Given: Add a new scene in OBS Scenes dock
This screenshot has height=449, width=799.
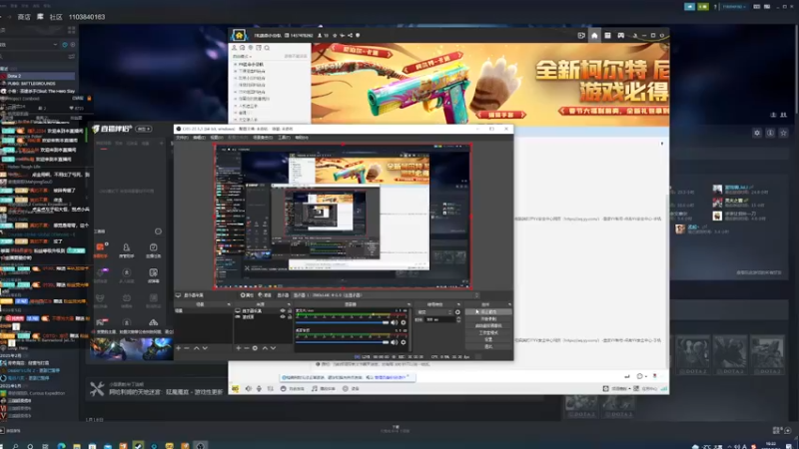Looking at the screenshot, I should point(179,348).
